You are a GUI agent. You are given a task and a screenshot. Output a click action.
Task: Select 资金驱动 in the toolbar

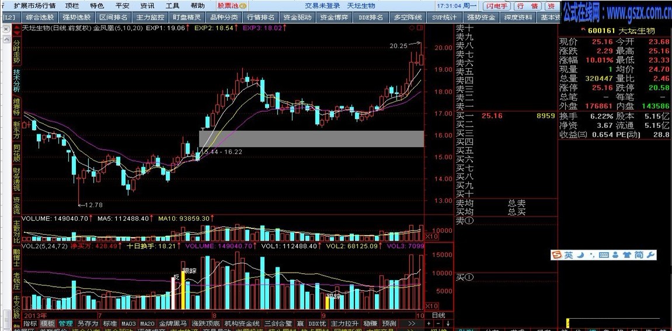tap(297, 18)
